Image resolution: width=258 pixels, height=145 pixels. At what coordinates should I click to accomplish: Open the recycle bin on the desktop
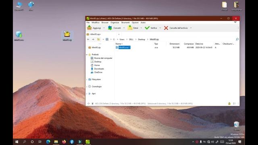tap(237, 126)
